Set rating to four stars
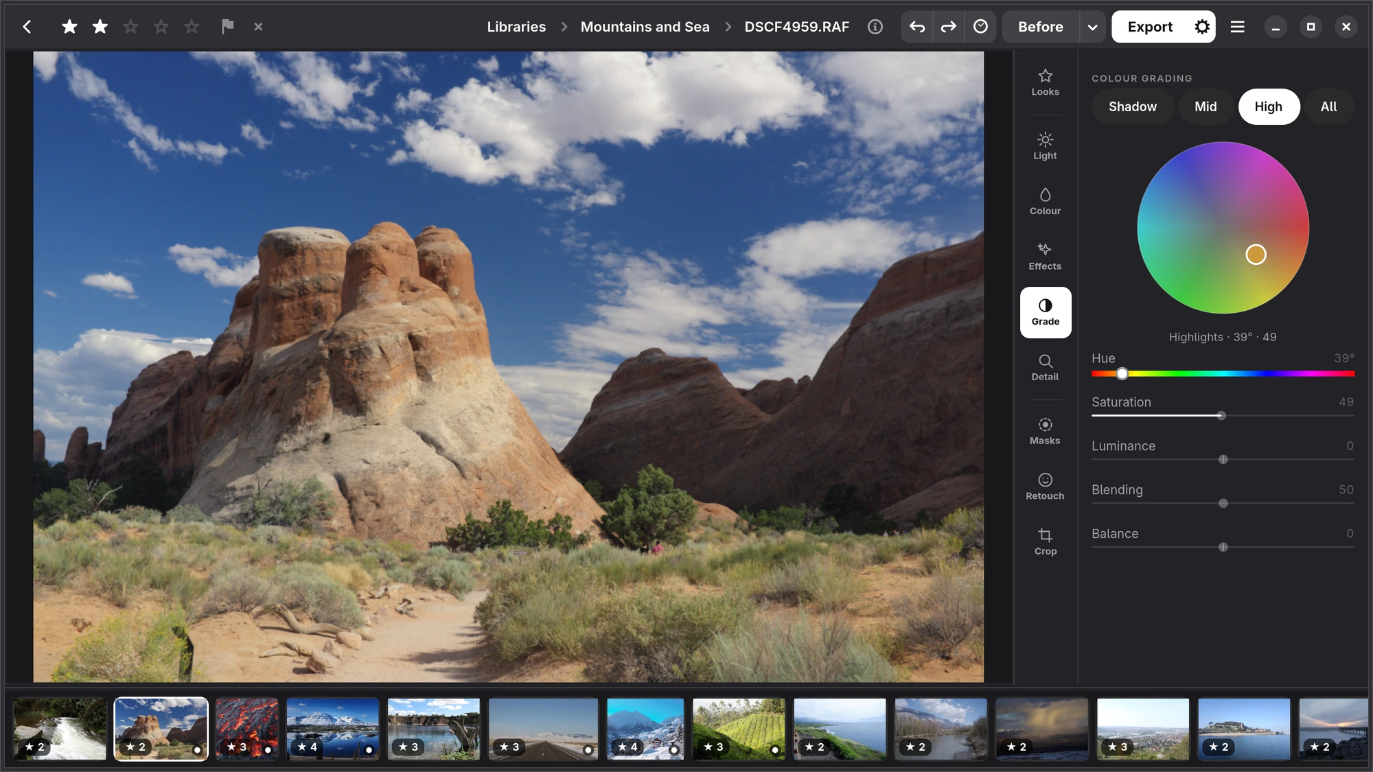Screen dimensions: 1373x772 tap(161, 27)
